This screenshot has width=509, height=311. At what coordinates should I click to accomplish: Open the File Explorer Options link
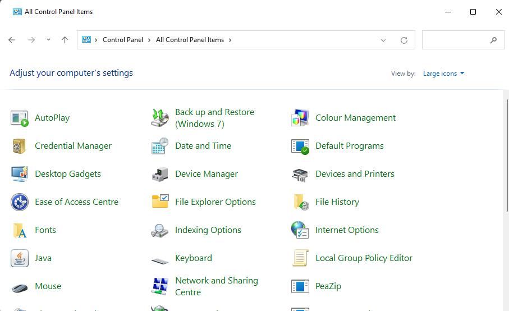tap(215, 202)
